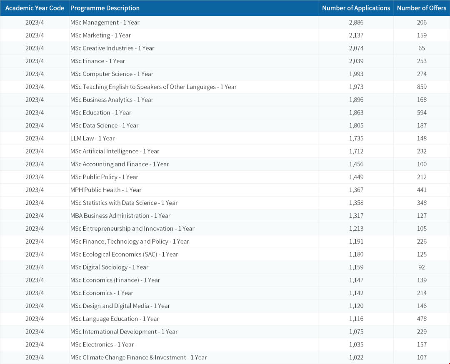The image size is (450, 364).
Task: Click the 1,805 applications value for Data Science
Action: 356,125
